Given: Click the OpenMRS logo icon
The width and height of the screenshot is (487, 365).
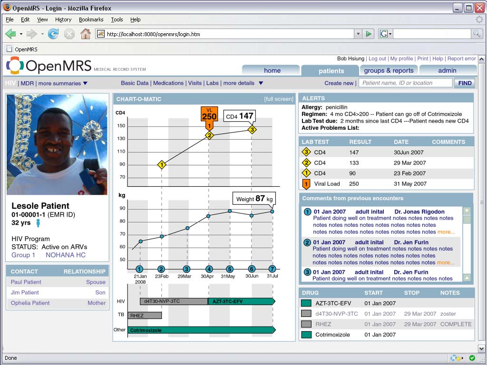Looking at the screenshot, I should pos(15,66).
